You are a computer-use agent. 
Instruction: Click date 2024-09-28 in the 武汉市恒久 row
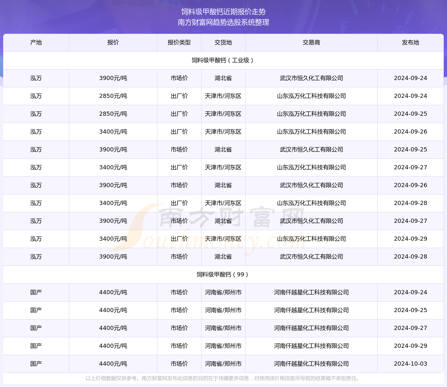tap(411, 257)
